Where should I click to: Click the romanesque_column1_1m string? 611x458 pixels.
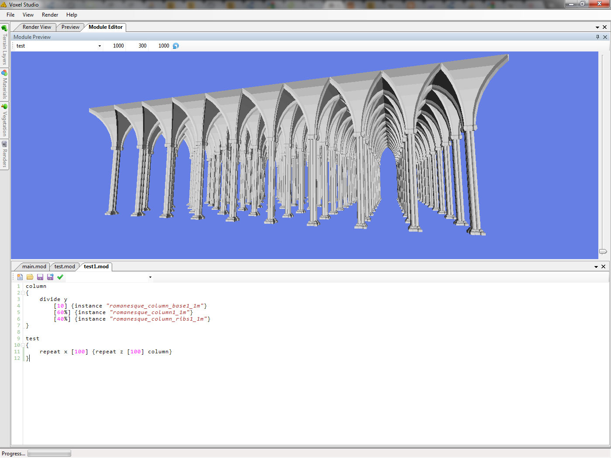coord(149,312)
